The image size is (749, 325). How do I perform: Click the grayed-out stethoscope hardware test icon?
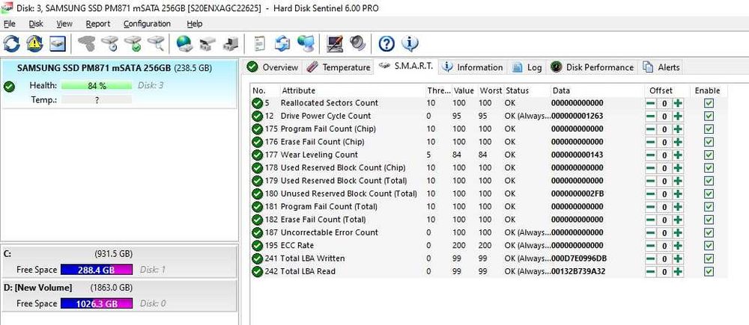click(87, 44)
